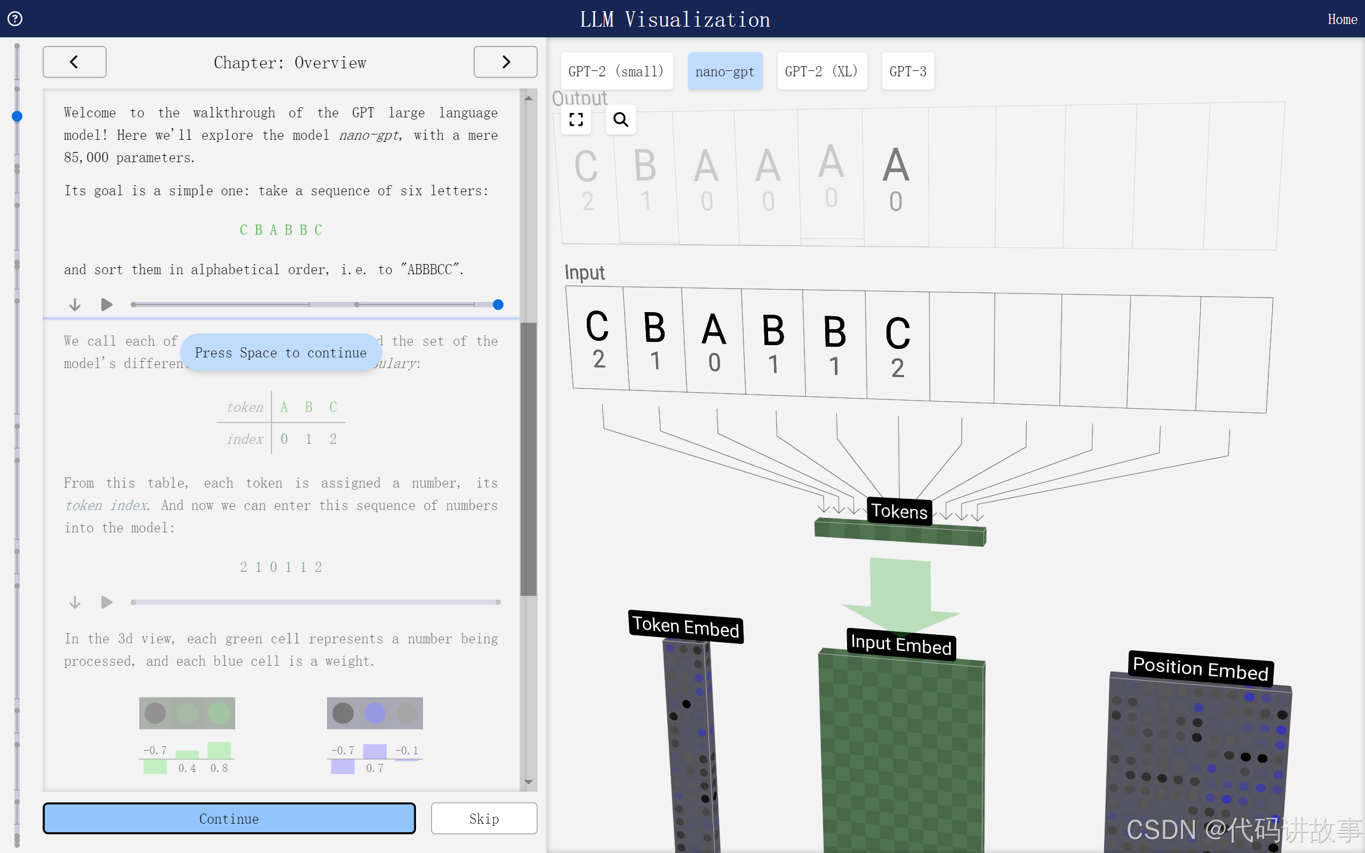Play the first walkthrough animation
1365x853 pixels.
[x=107, y=305]
